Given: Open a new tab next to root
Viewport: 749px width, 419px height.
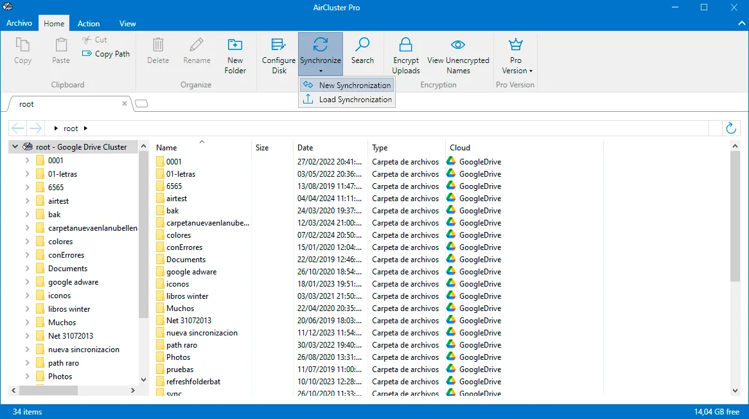Looking at the screenshot, I should 141,103.
